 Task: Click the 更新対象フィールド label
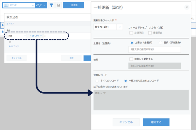click(x=104, y=20)
